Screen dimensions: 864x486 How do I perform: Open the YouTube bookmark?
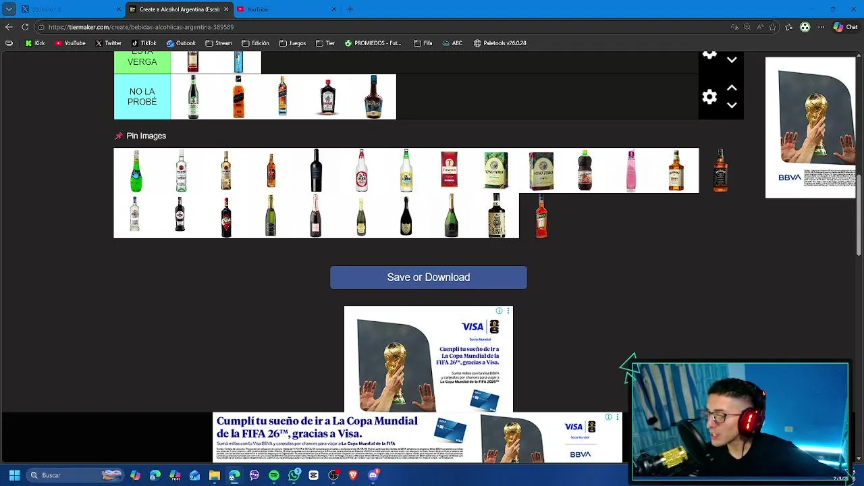(70, 43)
